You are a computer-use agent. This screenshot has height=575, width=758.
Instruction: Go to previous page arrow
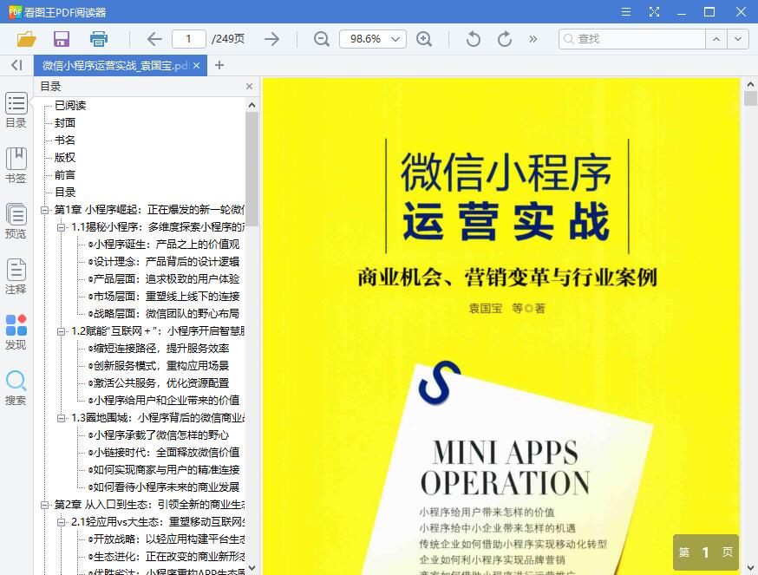(154, 39)
